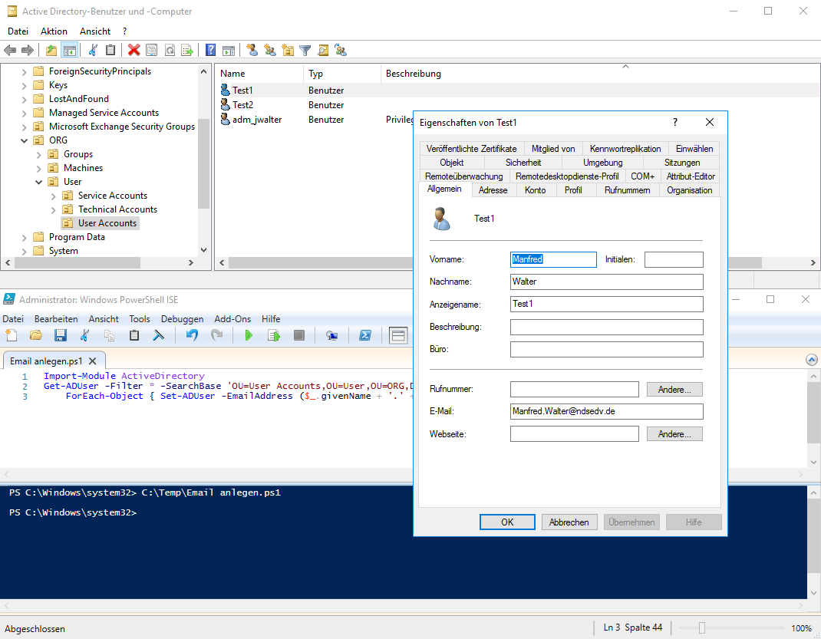
Task: Click the create new user icon
Action: pos(252,50)
